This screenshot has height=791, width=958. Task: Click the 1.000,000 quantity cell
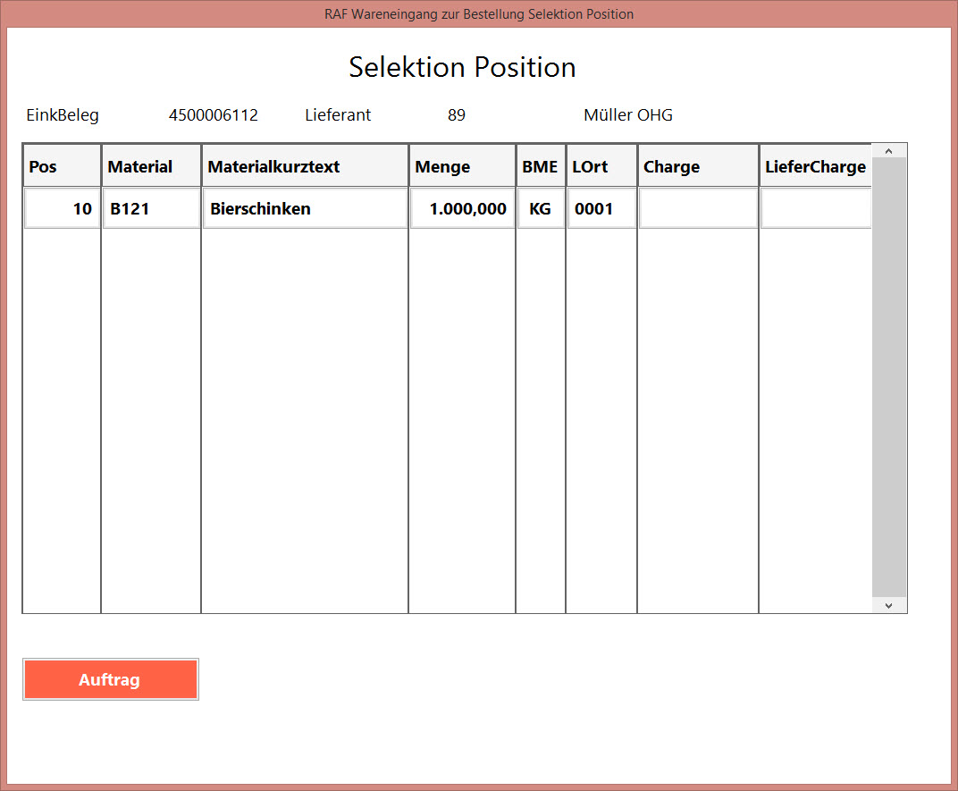click(x=462, y=208)
